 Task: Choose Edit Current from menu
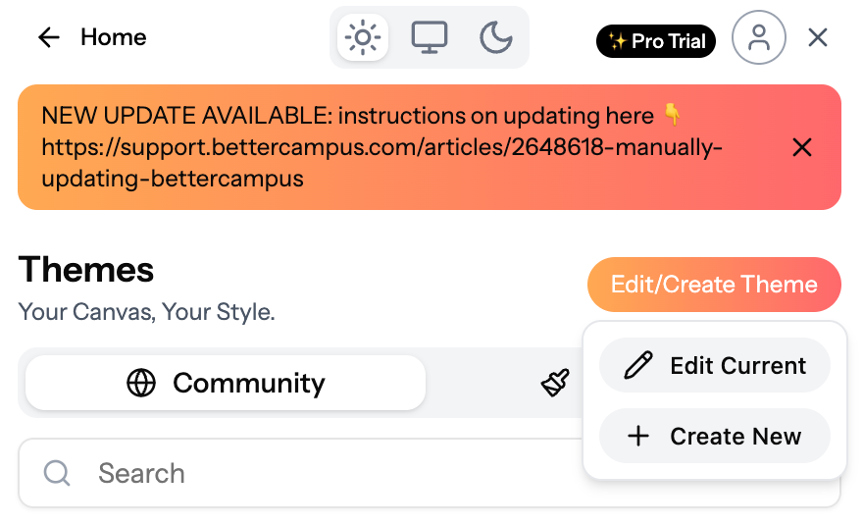point(714,365)
